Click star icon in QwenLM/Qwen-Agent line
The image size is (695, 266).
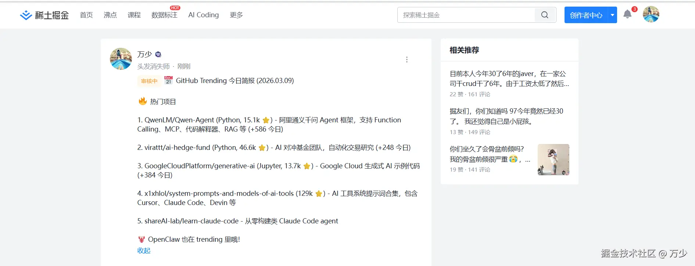point(266,121)
